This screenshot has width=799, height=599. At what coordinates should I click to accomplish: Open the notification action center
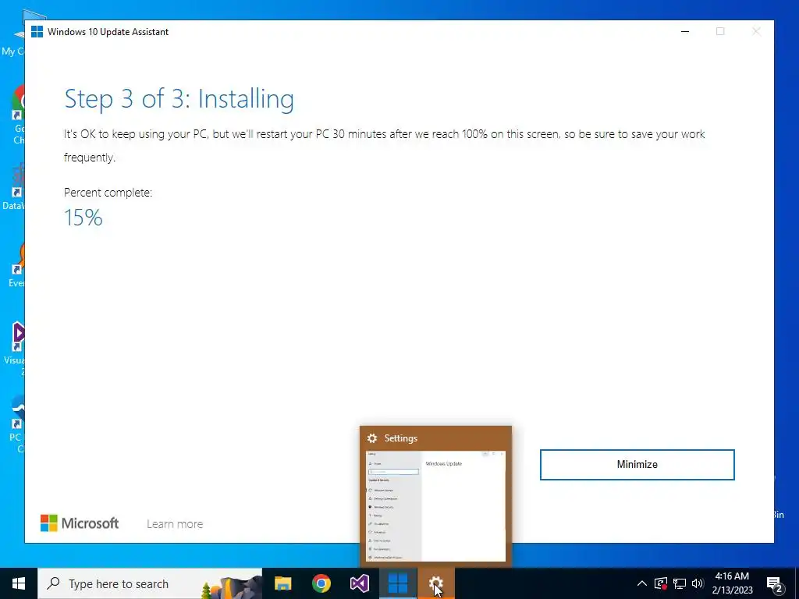click(x=774, y=583)
